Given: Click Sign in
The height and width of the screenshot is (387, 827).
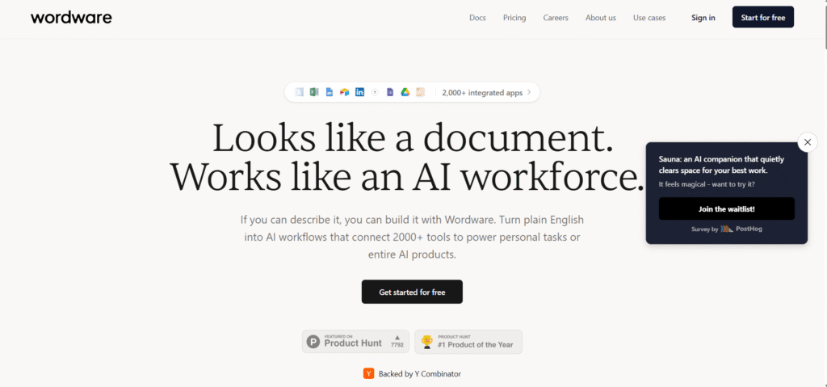Looking at the screenshot, I should pyautogui.click(x=703, y=18).
